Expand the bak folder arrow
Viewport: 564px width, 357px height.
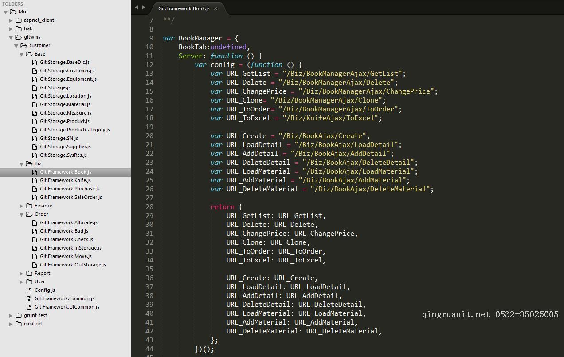click(x=11, y=28)
